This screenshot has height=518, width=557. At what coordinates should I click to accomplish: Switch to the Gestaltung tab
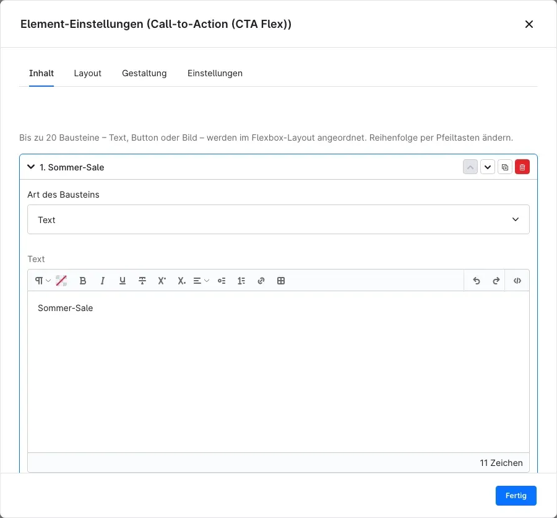[144, 73]
